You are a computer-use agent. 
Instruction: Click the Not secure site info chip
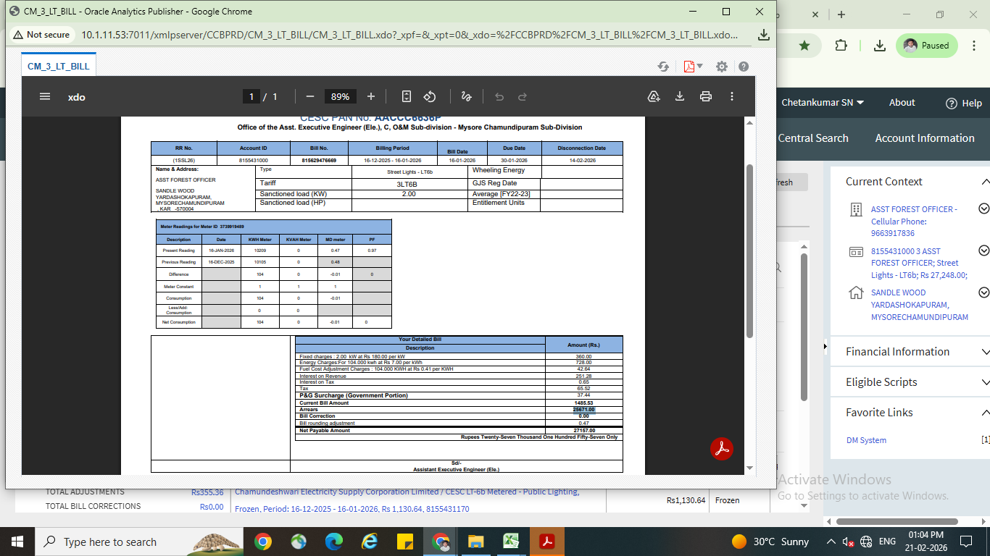pyautogui.click(x=41, y=35)
